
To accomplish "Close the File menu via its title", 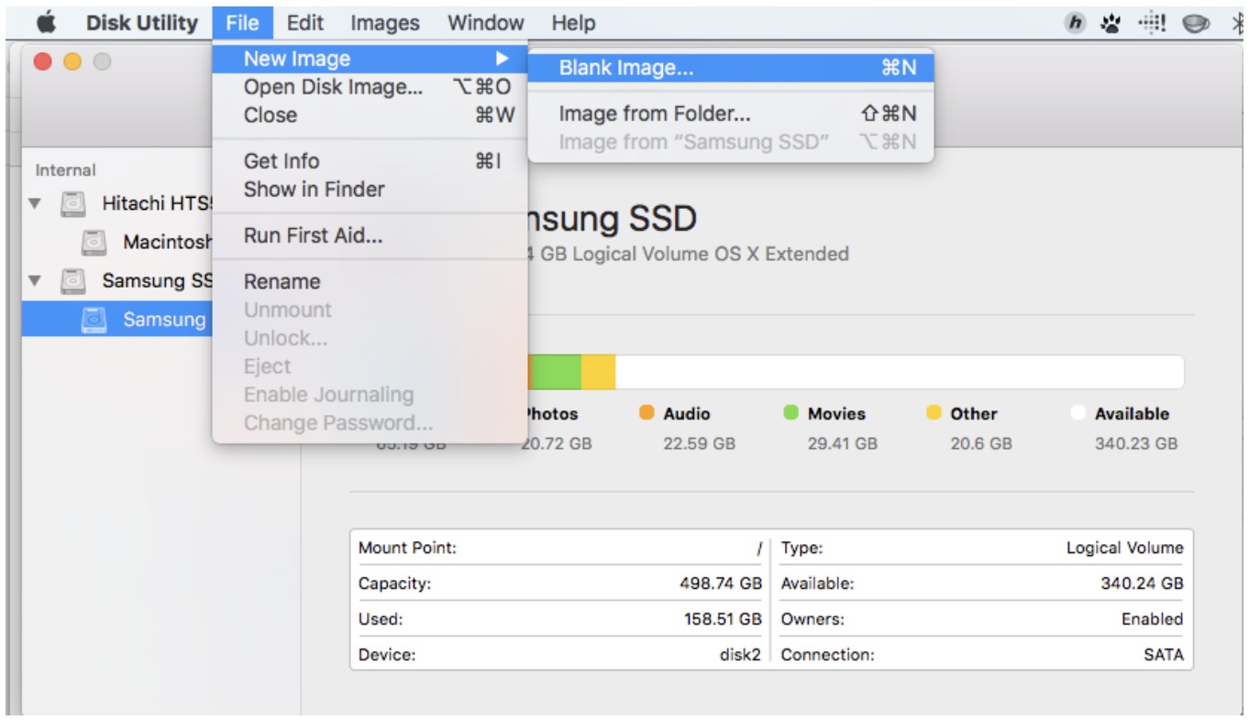I will [x=242, y=23].
